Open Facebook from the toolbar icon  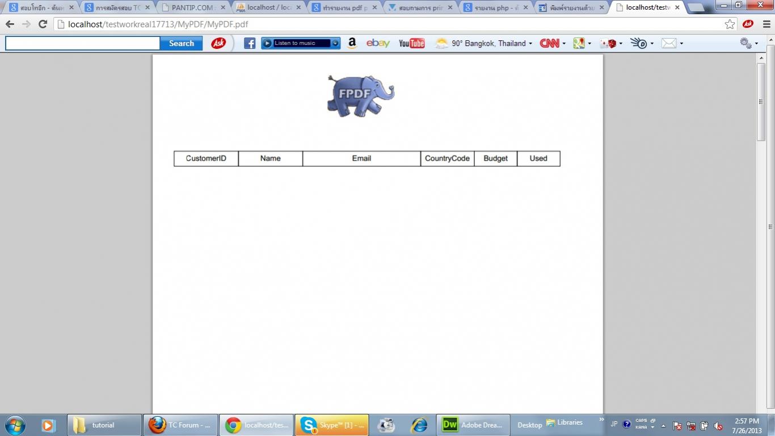250,43
